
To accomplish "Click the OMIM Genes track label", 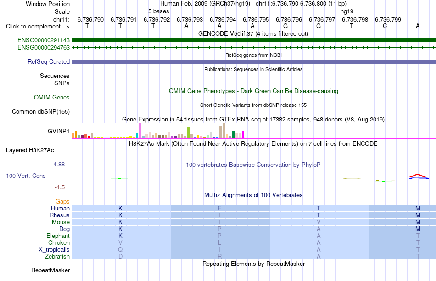I will pyautogui.click(x=52, y=98).
